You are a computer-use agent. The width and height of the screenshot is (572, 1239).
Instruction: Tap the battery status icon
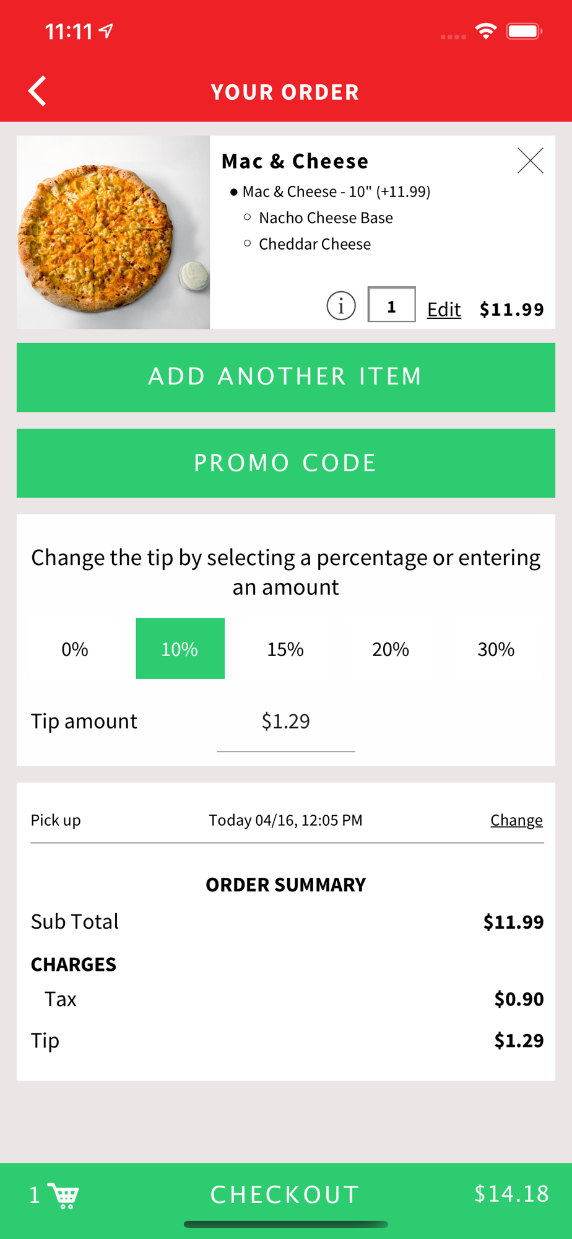pyautogui.click(x=524, y=31)
